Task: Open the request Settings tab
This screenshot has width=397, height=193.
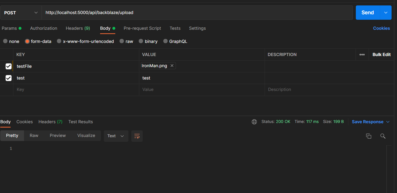Action: coord(197,28)
